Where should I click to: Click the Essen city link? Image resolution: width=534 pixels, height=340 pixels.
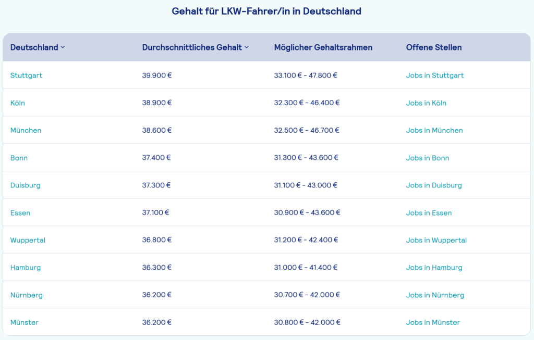20,213
